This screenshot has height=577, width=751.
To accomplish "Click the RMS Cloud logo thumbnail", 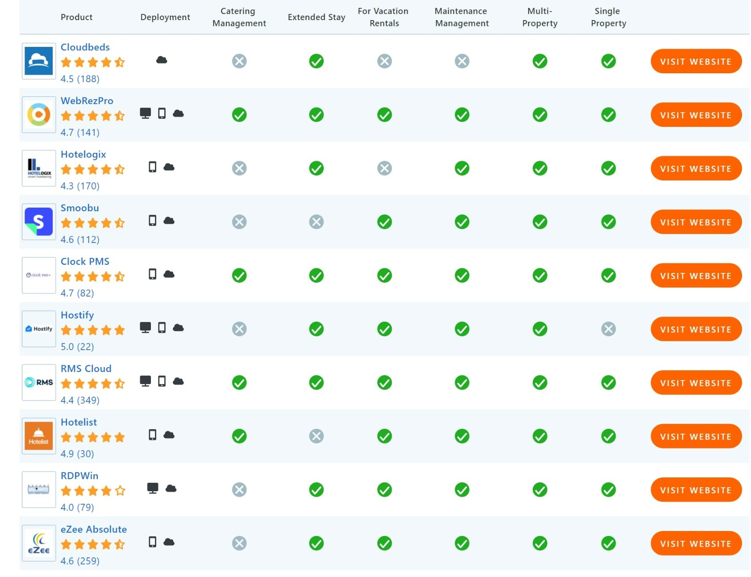I will (39, 382).
